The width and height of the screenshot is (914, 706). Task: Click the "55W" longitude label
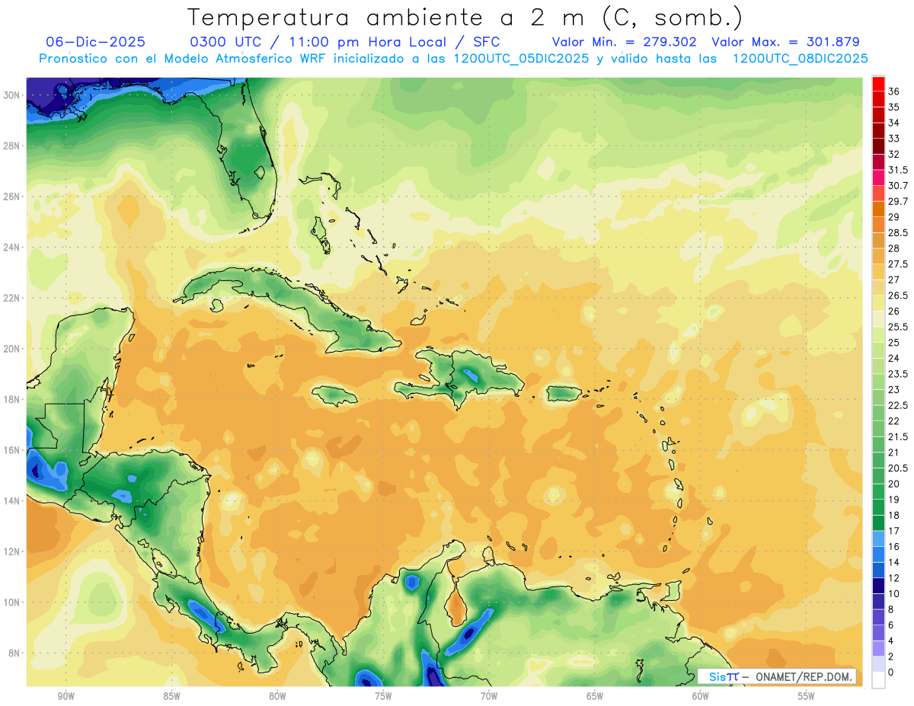pyautogui.click(x=807, y=696)
